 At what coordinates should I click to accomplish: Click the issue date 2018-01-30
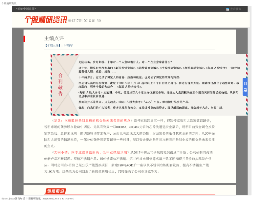[x=92, y=21]
